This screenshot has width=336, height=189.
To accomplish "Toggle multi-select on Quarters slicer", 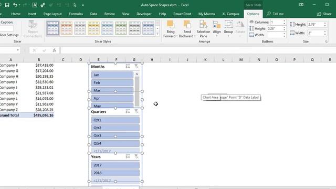I will (128, 111).
